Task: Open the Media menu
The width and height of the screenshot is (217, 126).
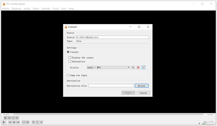Action: 6,9
